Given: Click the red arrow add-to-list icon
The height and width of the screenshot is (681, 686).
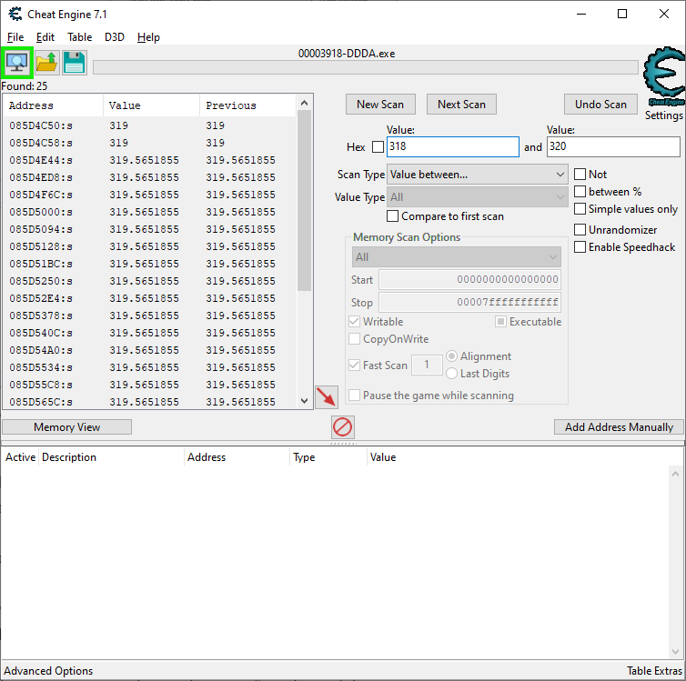Looking at the screenshot, I should pyautogui.click(x=326, y=396).
